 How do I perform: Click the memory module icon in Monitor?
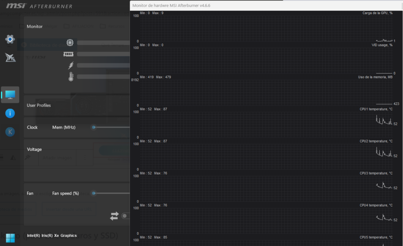click(68, 54)
